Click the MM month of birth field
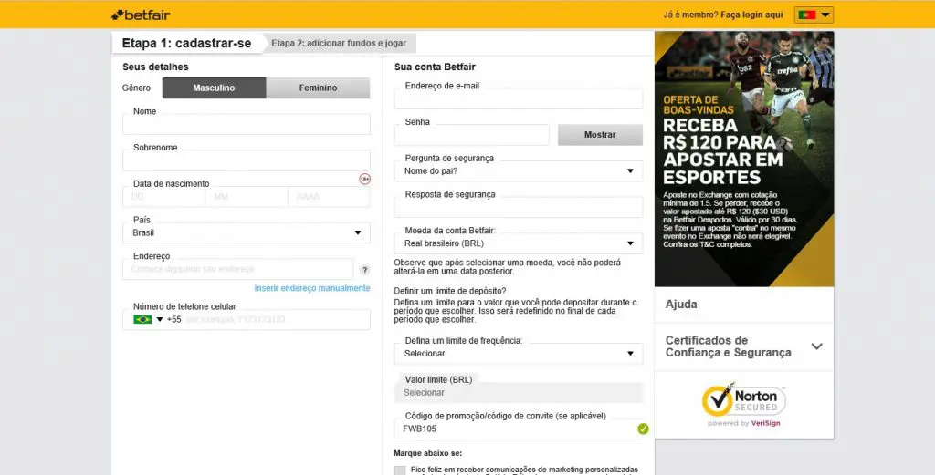 tap(247, 196)
